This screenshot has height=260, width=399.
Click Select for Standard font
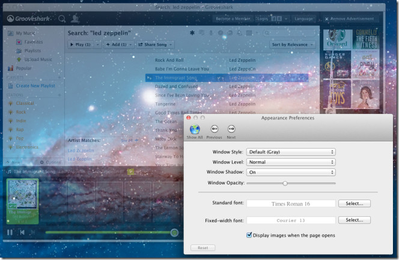354,204
